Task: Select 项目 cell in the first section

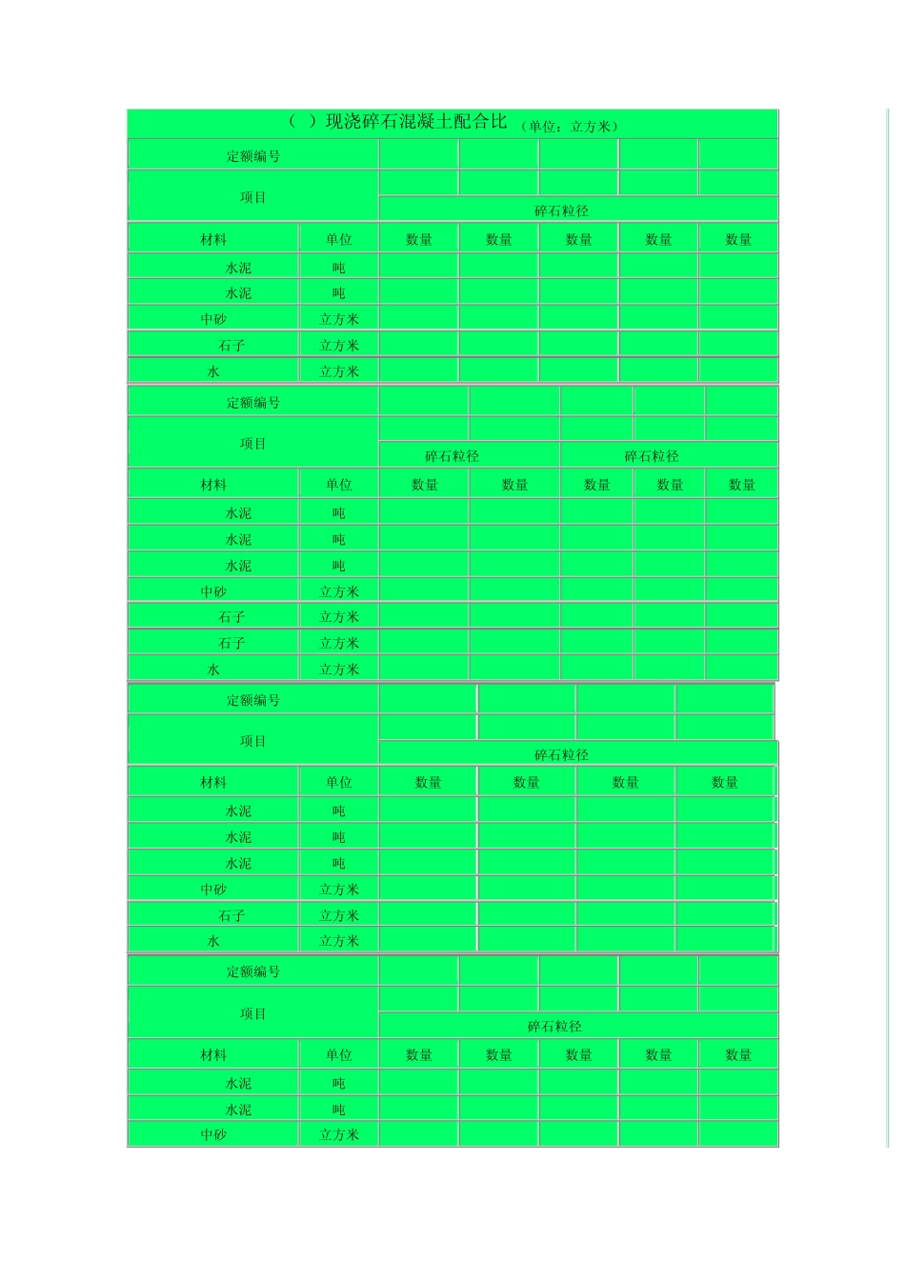Action: click(x=253, y=197)
